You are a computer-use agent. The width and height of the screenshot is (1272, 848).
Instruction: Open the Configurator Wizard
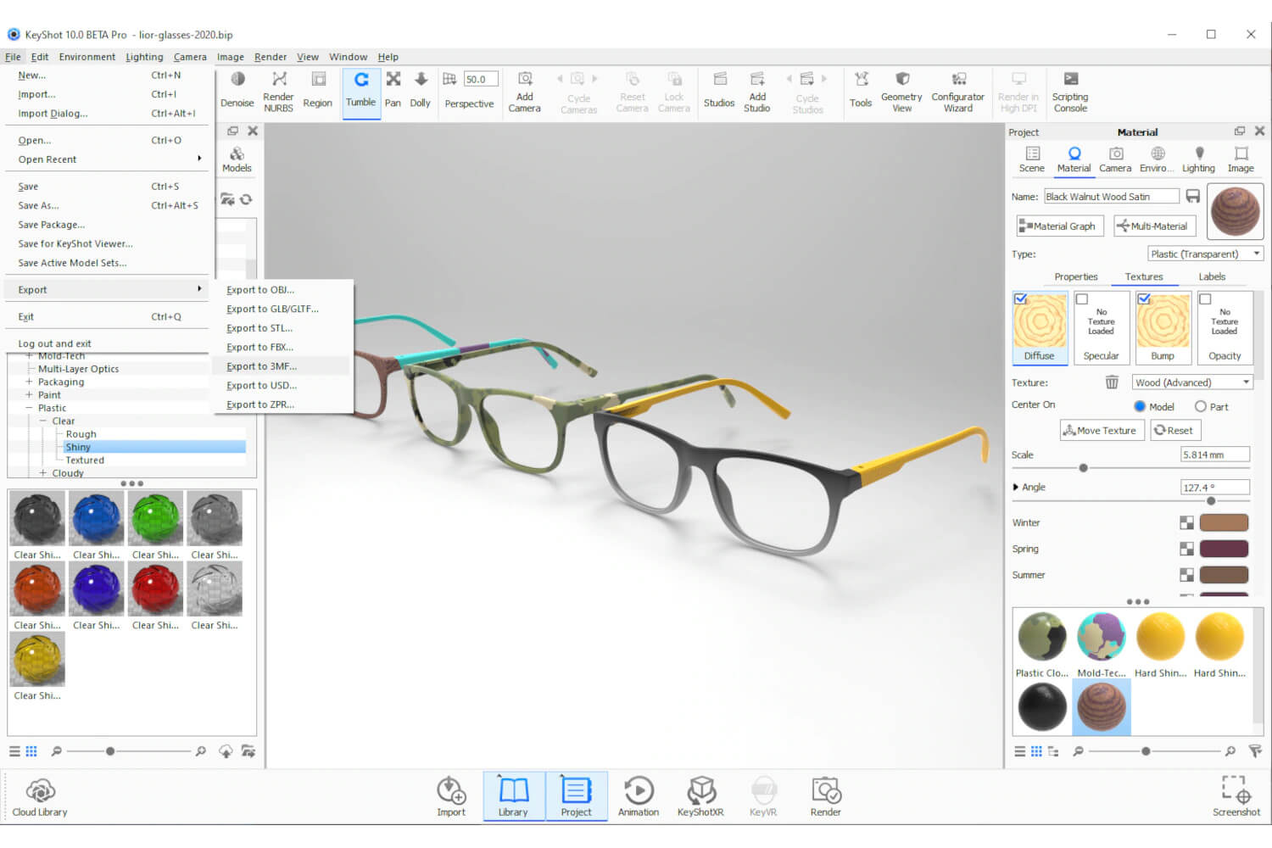957,90
